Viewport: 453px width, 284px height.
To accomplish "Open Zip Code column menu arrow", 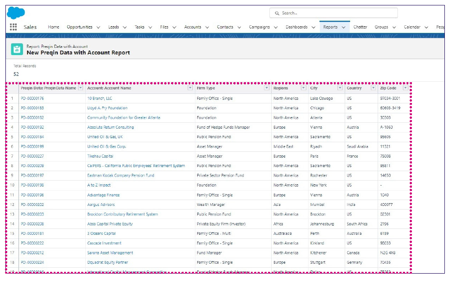I will coord(405,88).
